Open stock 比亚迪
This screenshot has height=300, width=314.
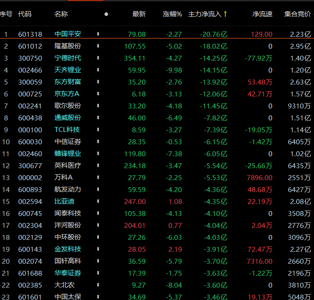tap(64, 201)
